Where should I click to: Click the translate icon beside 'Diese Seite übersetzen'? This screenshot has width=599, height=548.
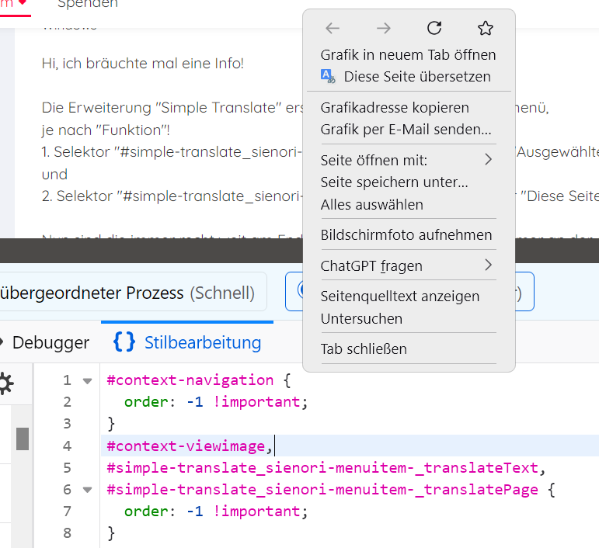coord(328,76)
